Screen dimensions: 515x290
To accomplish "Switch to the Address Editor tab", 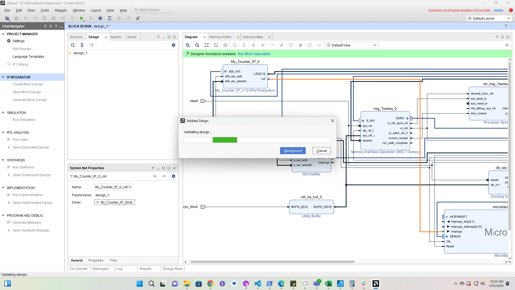I will pos(220,37).
